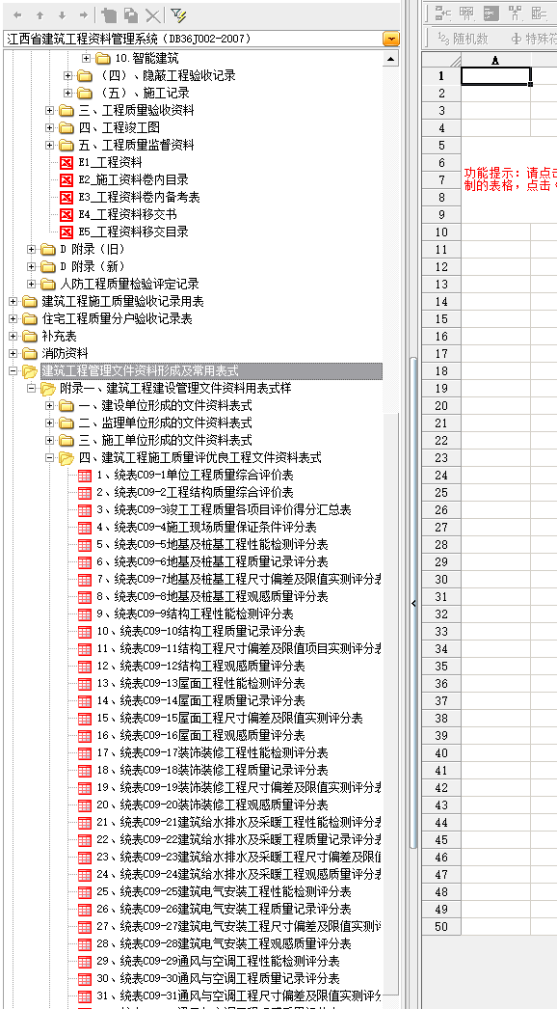This screenshot has height=1009, width=557.
Task: Expand the 三、工程质量验收资料 folder
Action: pyautogui.click(x=49, y=111)
